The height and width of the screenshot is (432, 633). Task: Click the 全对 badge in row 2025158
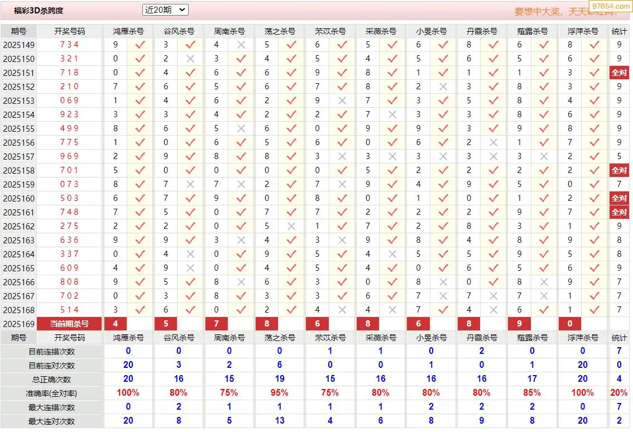(x=619, y=170)
